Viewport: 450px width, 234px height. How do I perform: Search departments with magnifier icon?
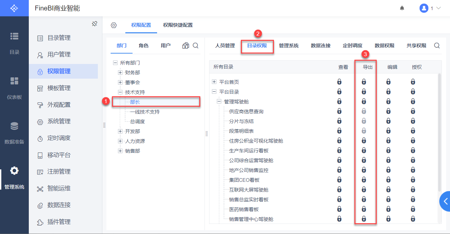point(195,45)
